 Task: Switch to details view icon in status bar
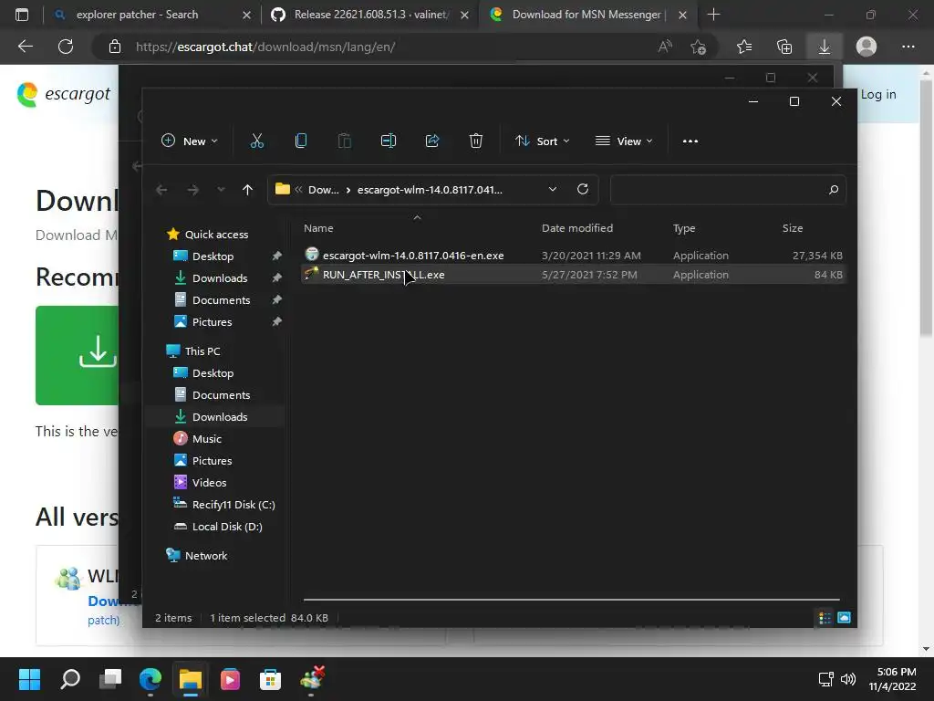coord(825,618)
